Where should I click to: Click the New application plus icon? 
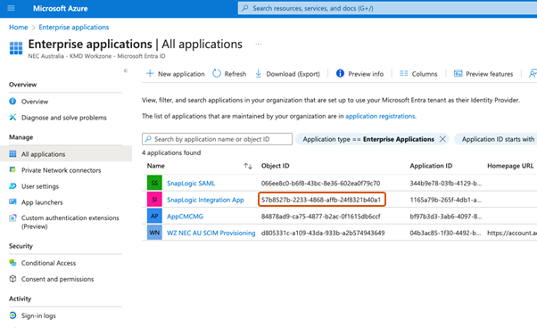pos(150,74)
